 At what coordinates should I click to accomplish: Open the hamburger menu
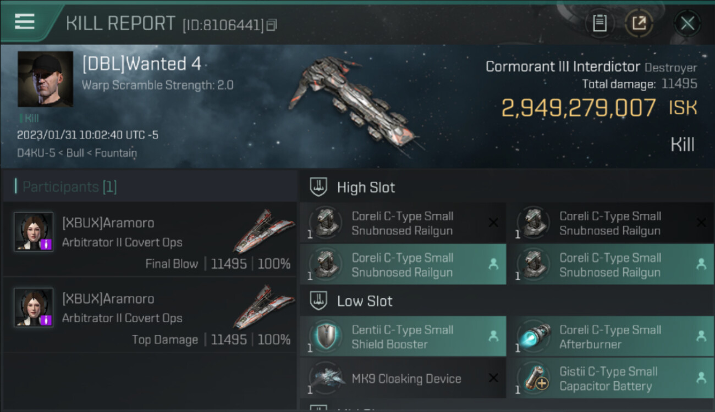pyautogui.click(x=25, y=22)
